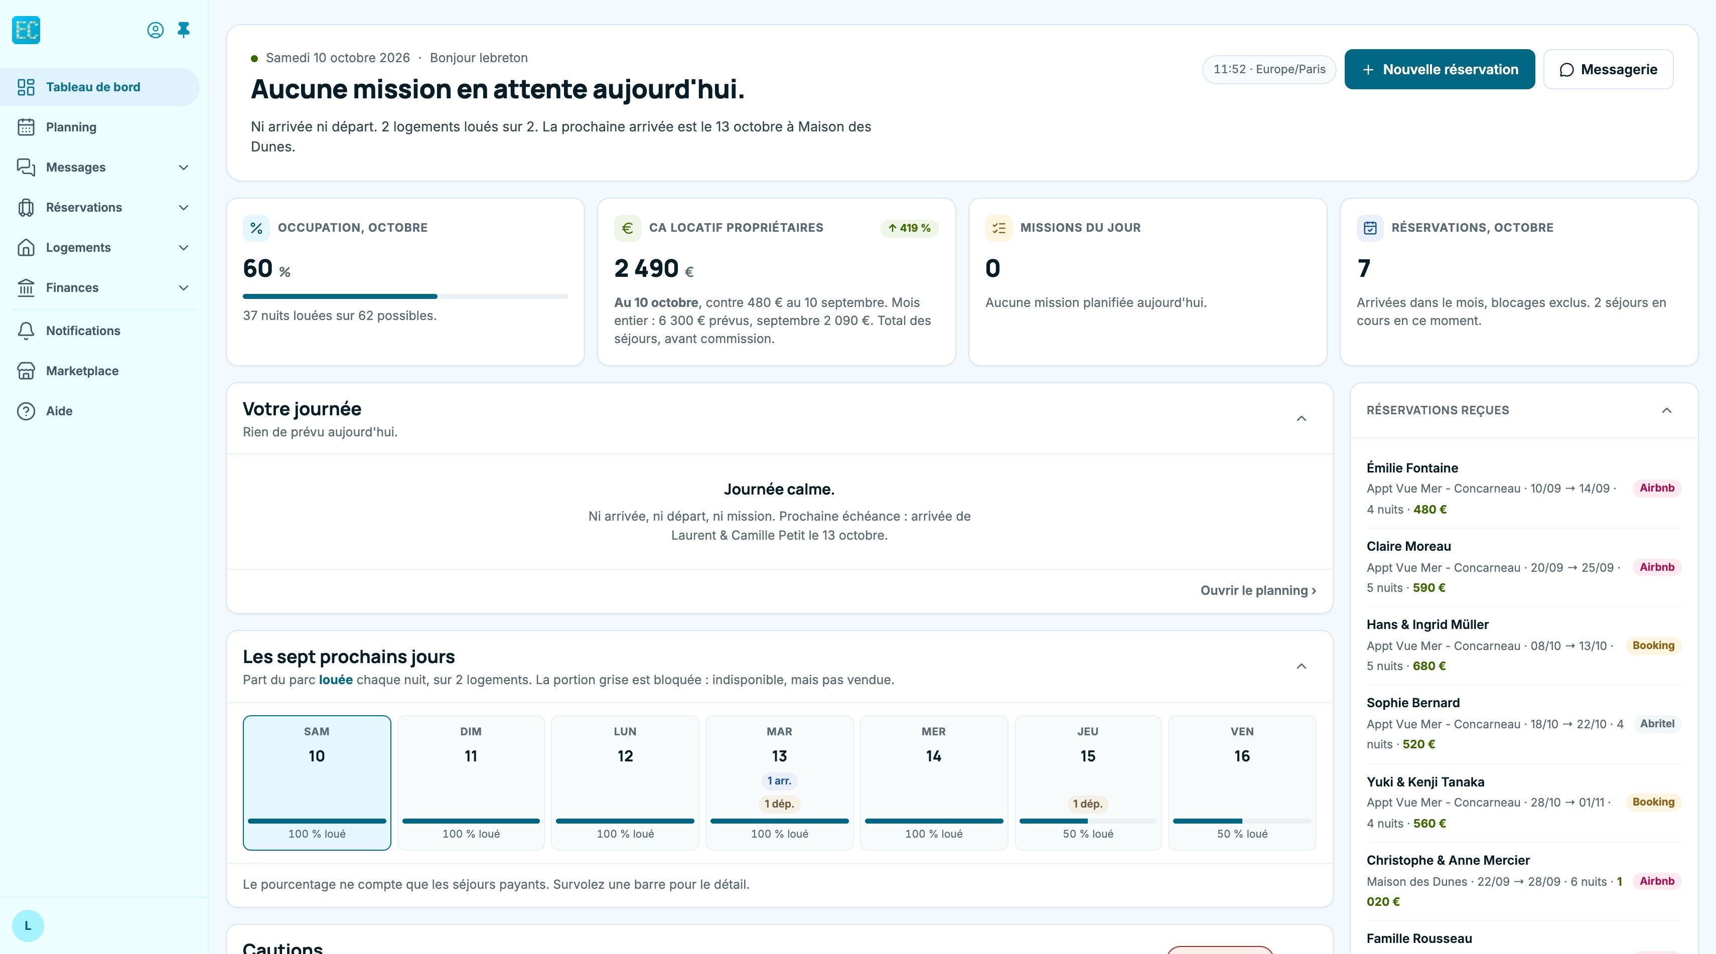Click the Notifications bell icon
The image size is (1716, 954).
coord(26,331)
